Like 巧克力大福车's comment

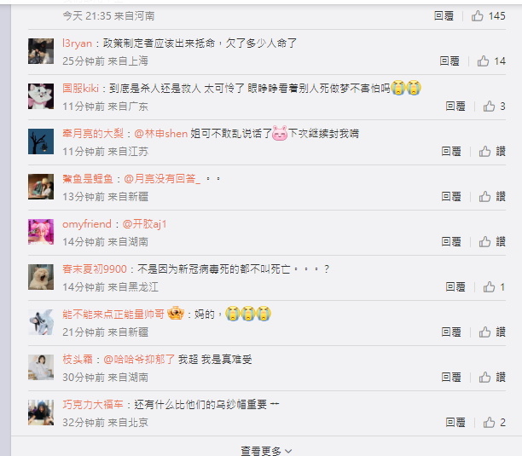pyautogui.click(x=489, y=423)
